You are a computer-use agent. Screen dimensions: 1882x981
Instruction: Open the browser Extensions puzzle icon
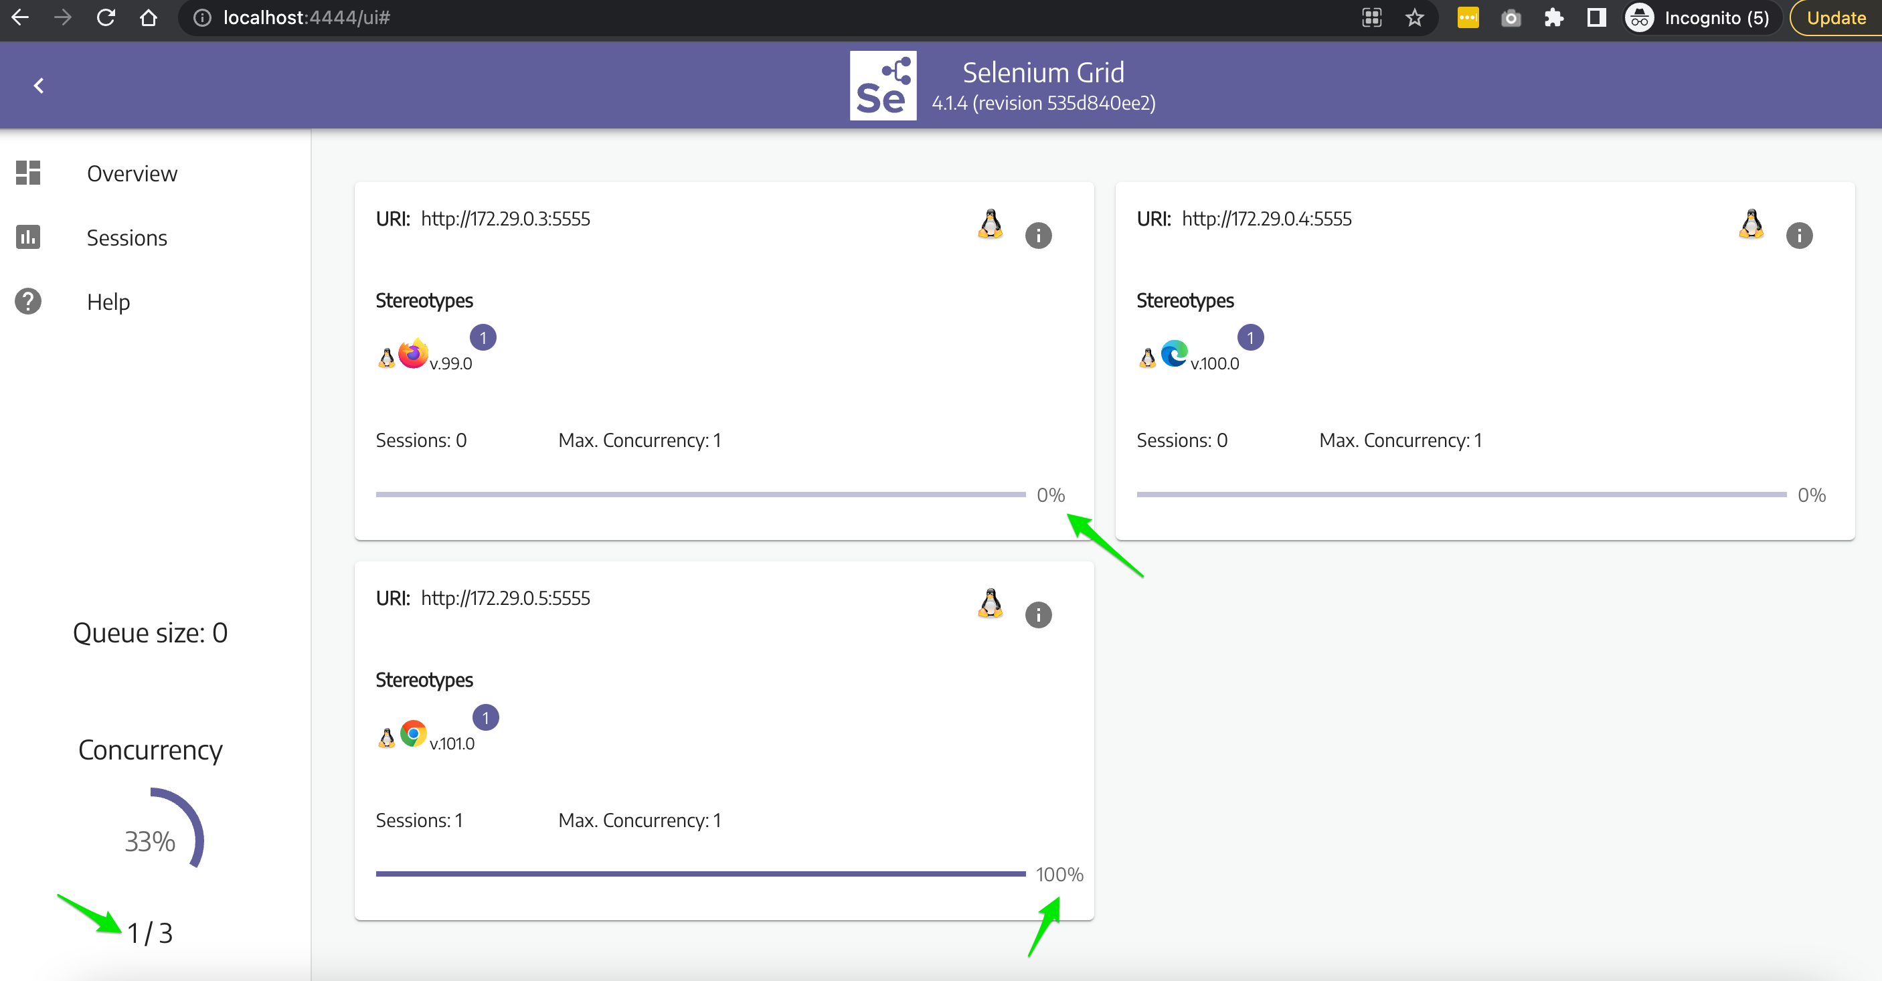pyautogui.click(x=1553, y=17)
